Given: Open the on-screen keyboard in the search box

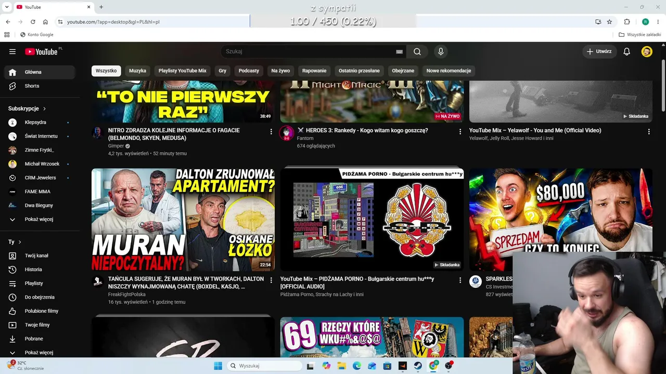Looking at the screenshot, I should point(399,51).
